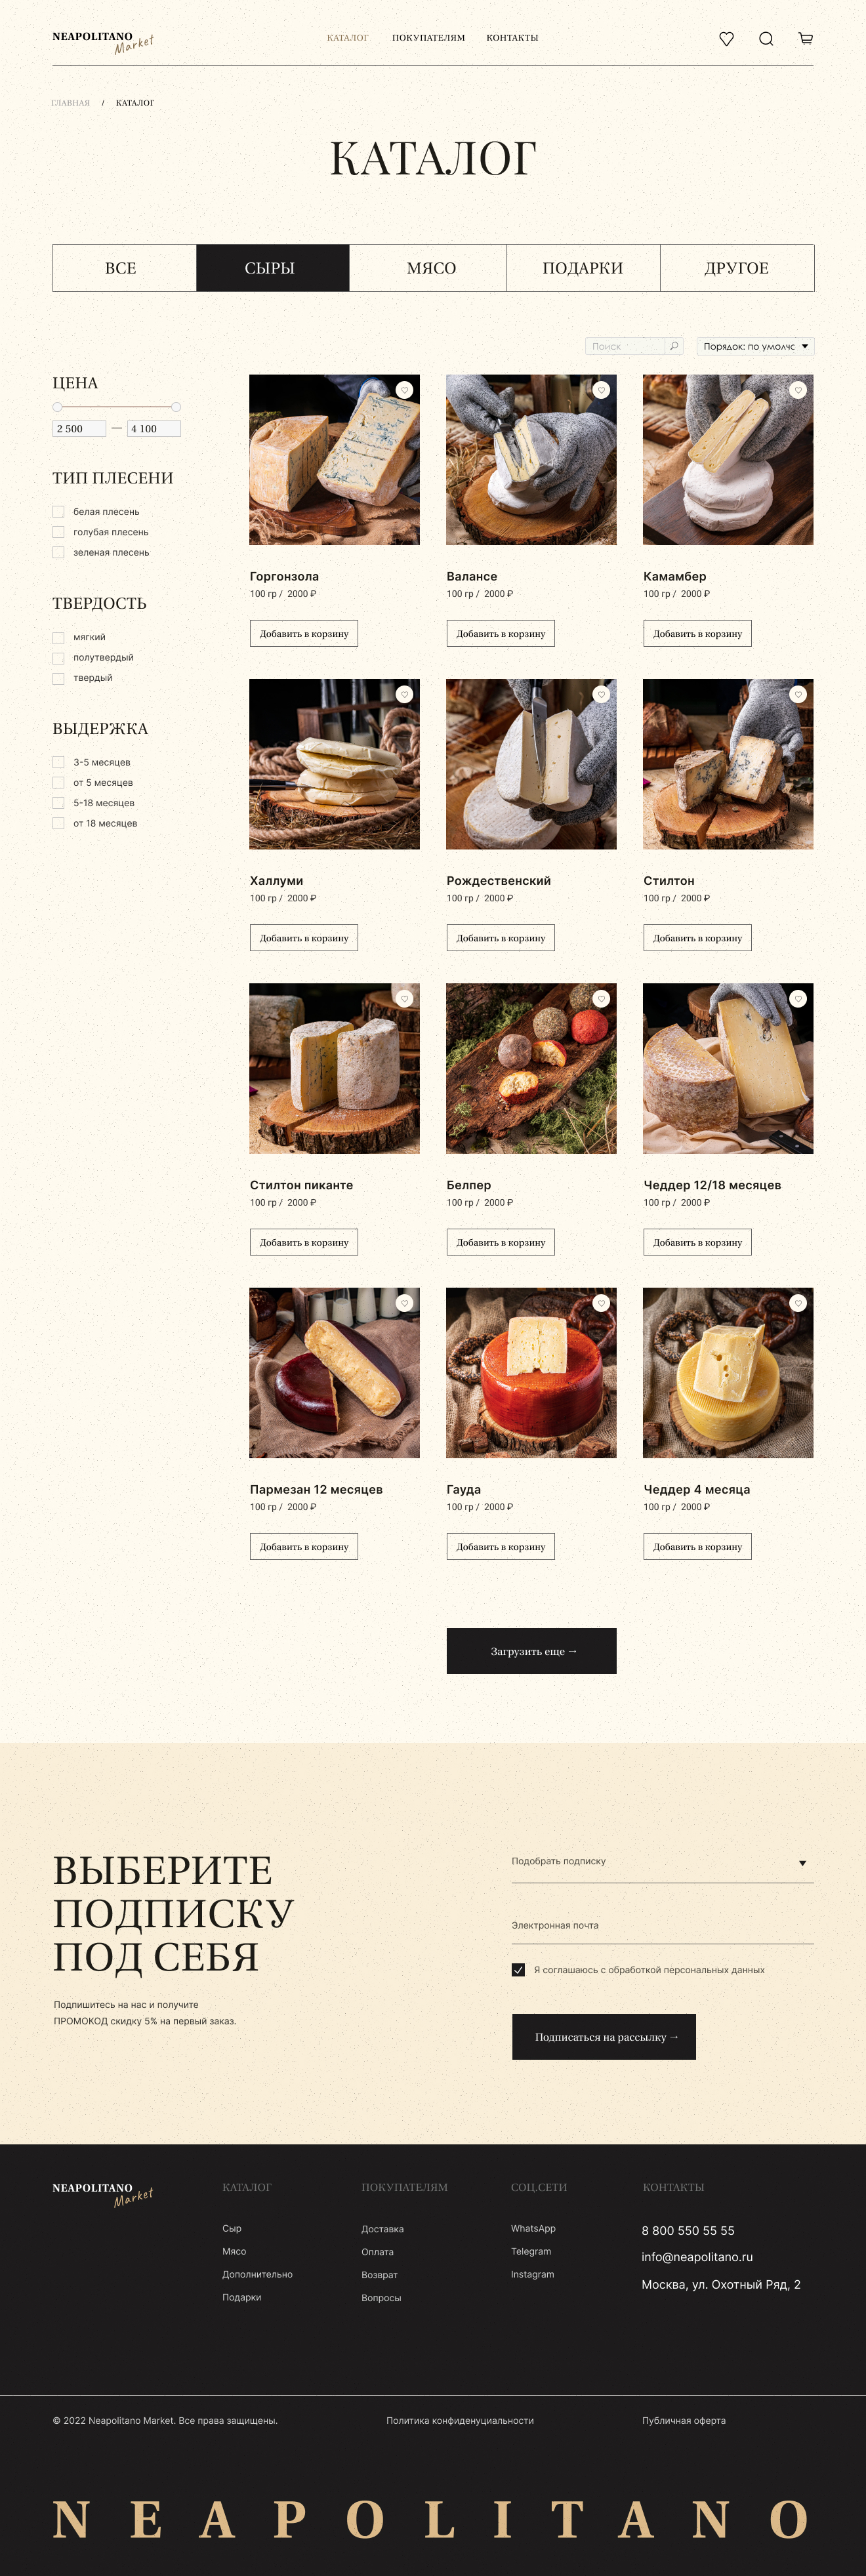Viewport: 866px width, 2576px height.
Task: Check the голубая плесень filter
Action: pyautogui.click(x=58, y=532)
